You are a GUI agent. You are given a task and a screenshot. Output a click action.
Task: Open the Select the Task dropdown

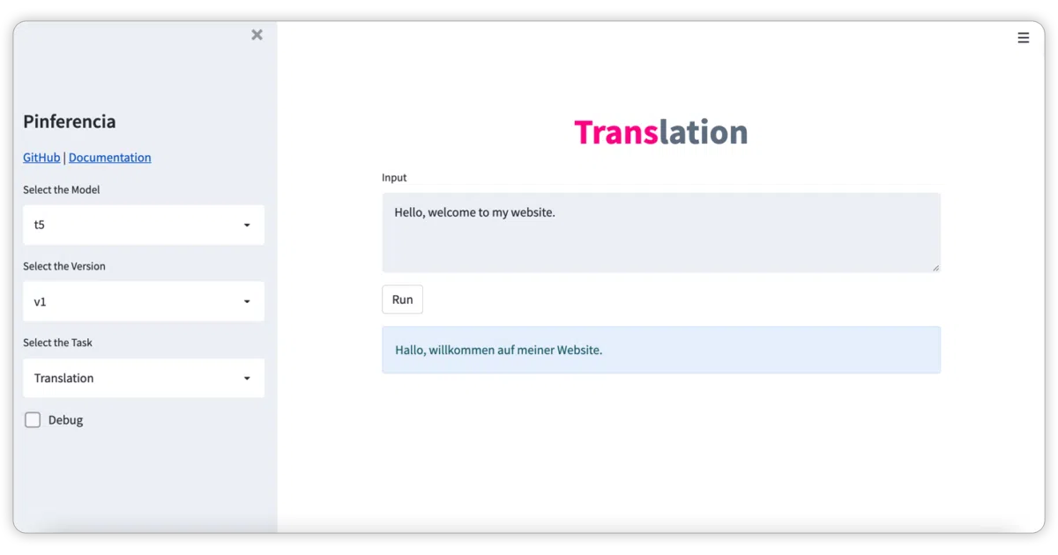click(144, 378)
